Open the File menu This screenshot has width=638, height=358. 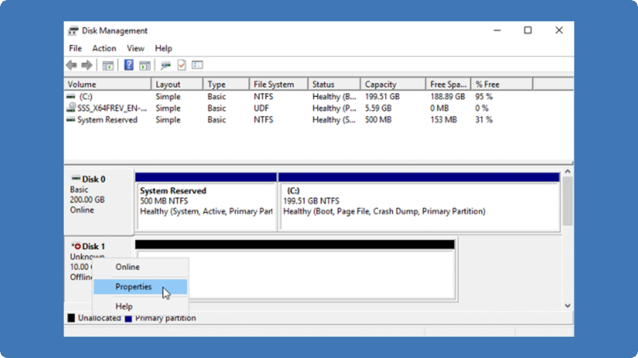click(75, 48)
